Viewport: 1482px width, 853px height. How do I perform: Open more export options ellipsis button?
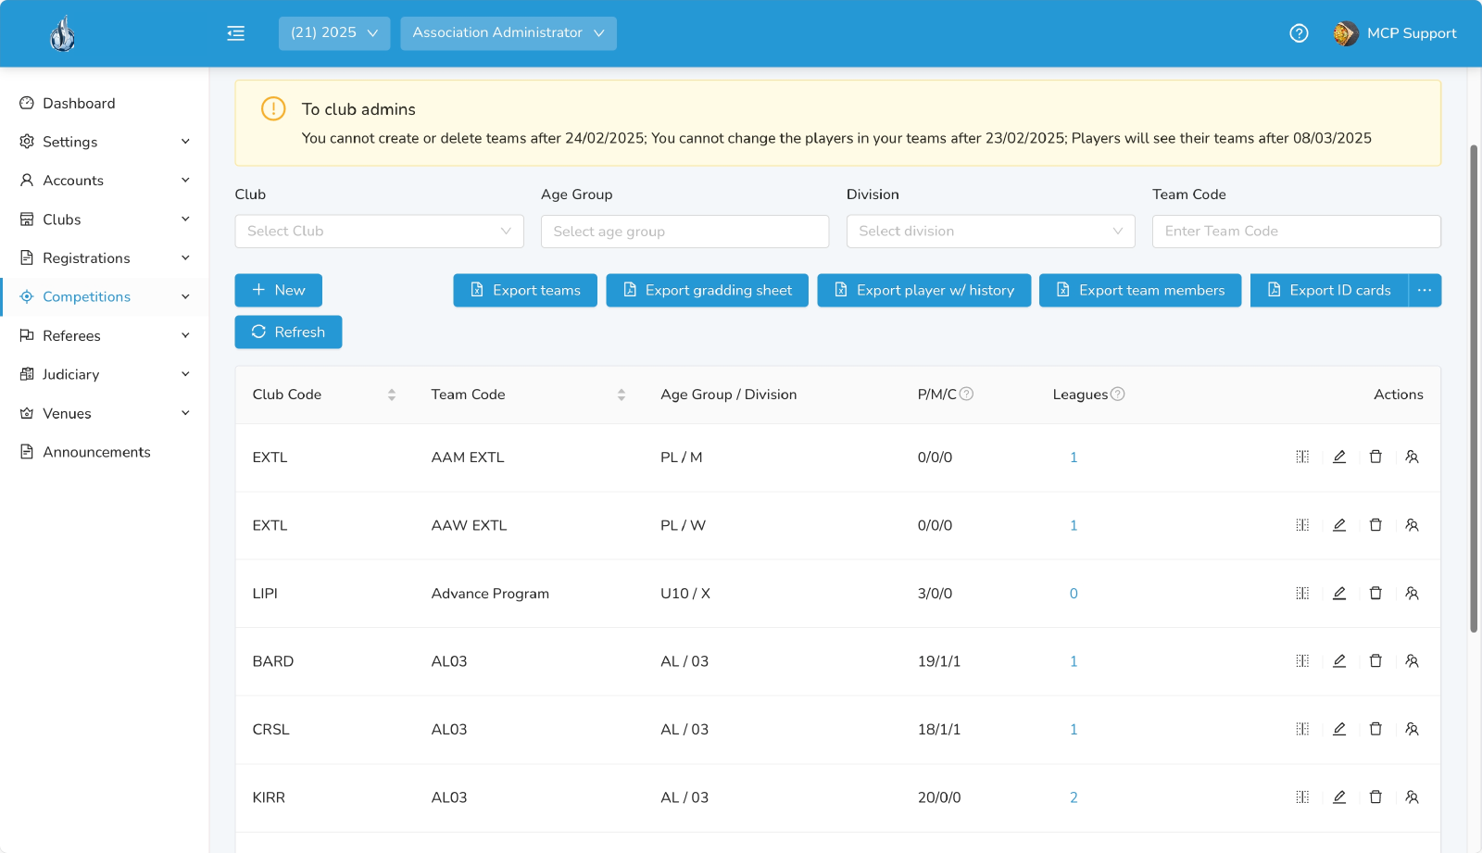pyautogui.click(x=1425, y=290)
